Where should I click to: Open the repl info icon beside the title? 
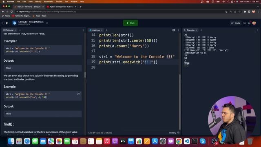pos(47,23)
